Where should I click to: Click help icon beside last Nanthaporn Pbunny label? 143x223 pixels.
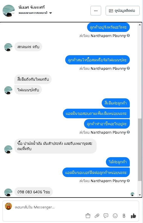128,181
